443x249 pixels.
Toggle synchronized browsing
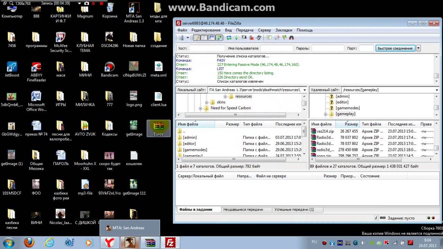click(284, 38)
